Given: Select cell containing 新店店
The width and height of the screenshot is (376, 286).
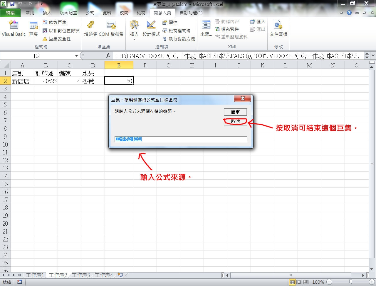Looking at the screenshot, I should pos(22,81).
